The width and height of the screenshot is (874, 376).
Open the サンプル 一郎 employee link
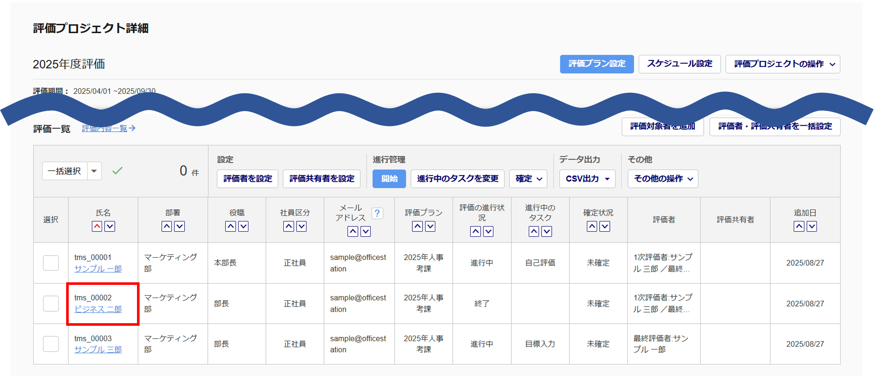98,269
